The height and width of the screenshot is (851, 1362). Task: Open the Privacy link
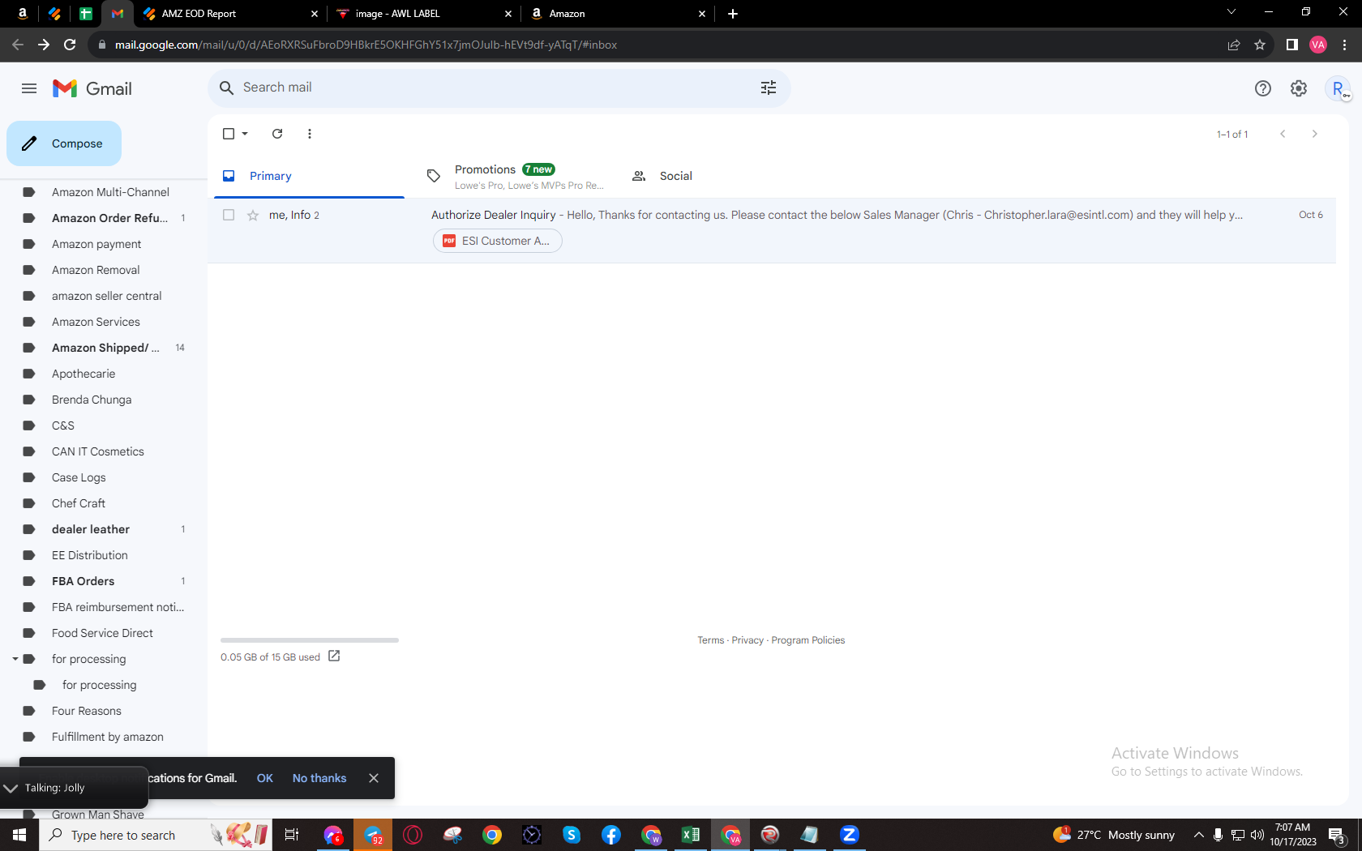coord(747,640)
